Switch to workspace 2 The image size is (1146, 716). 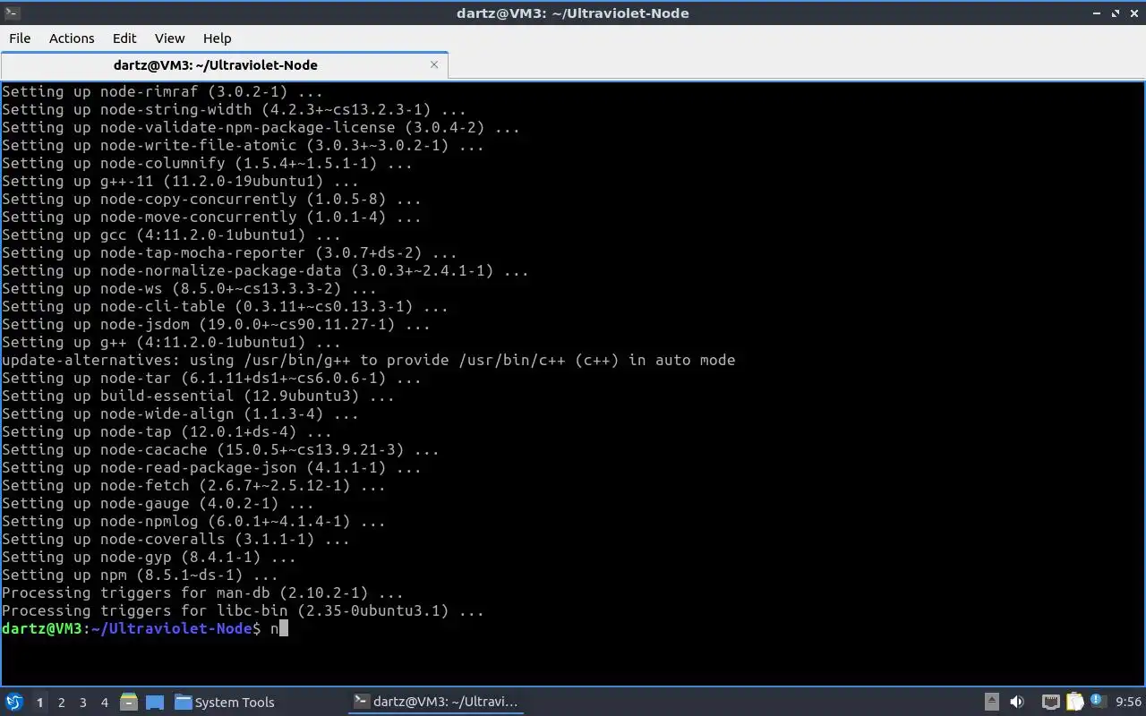tap(61, 703)
